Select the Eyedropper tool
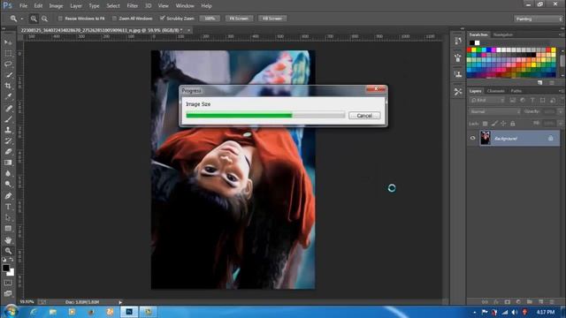Screen dimensions: 566x318 [x=8, y=96]
